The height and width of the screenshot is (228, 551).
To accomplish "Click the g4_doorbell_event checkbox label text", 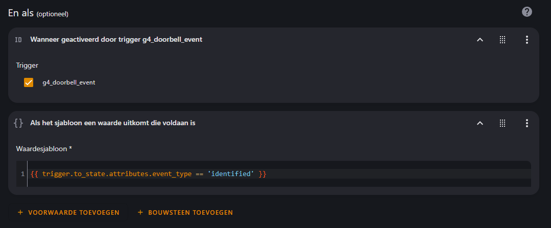I will click(68, 82).
